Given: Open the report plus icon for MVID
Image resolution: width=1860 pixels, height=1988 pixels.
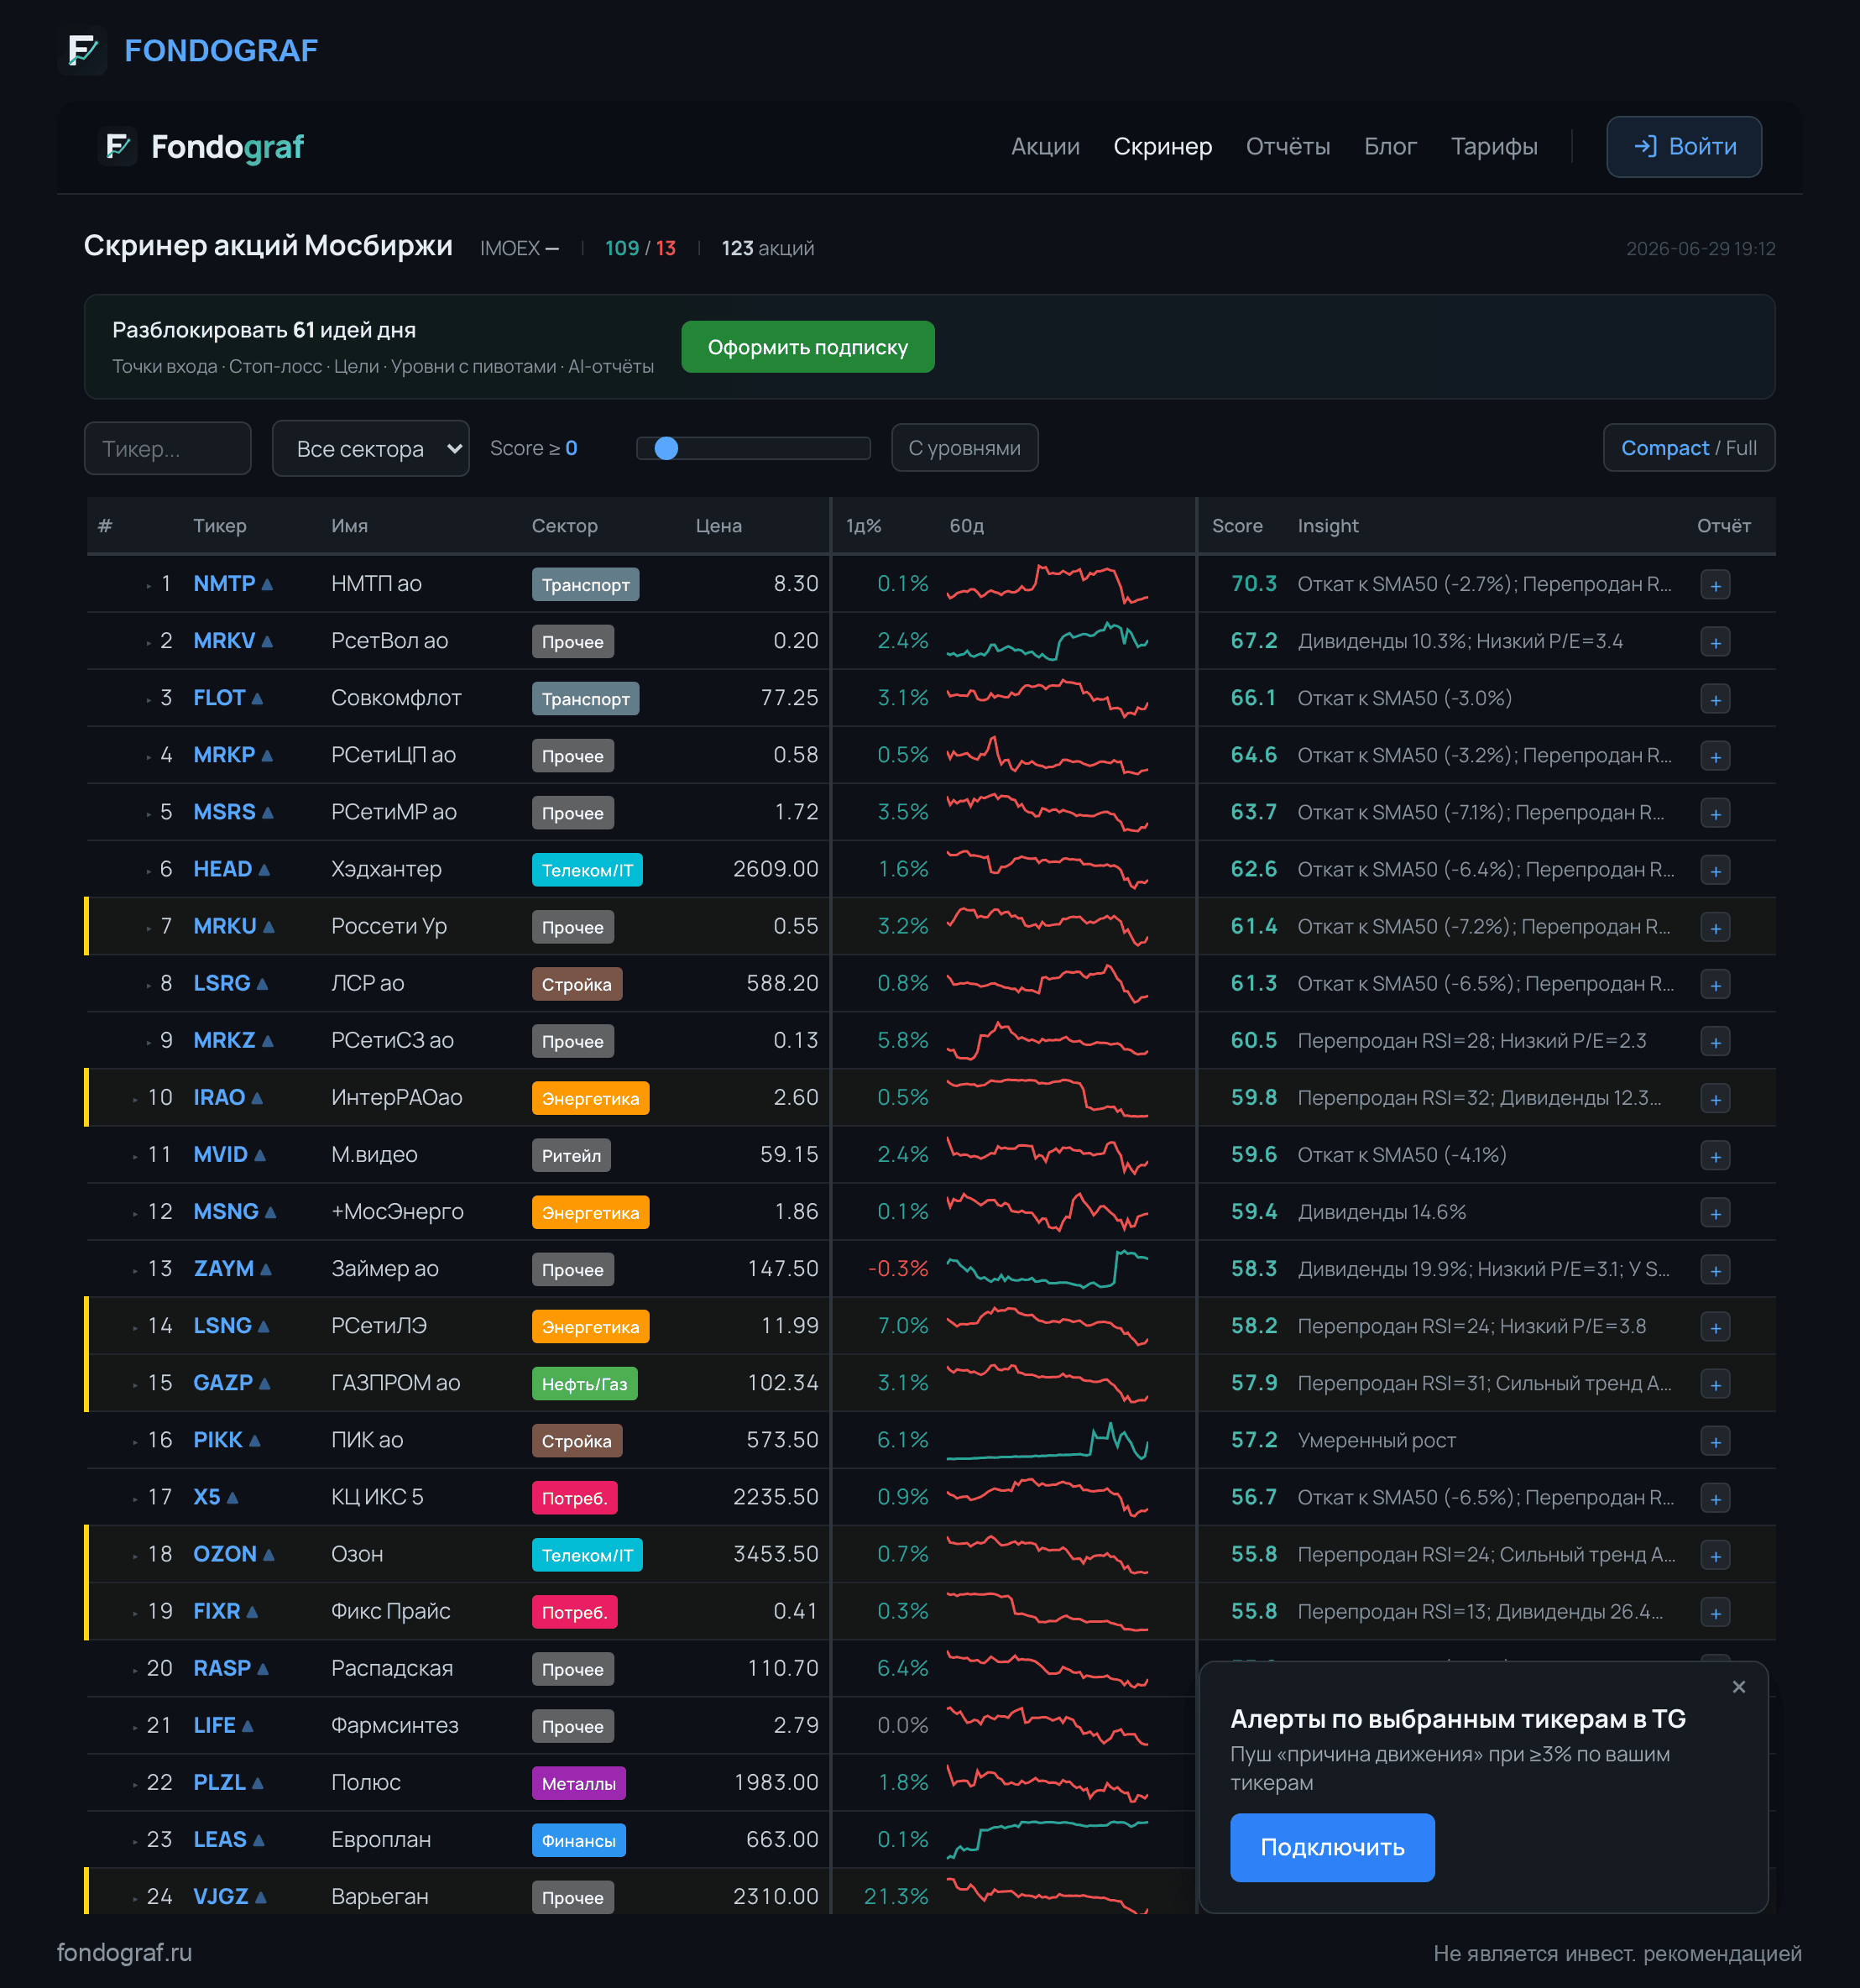Looking at the screenshot, I should (1715, 1155).
